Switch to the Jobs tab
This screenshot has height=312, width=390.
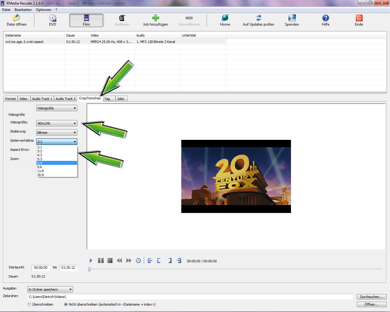tap(121, 99)
